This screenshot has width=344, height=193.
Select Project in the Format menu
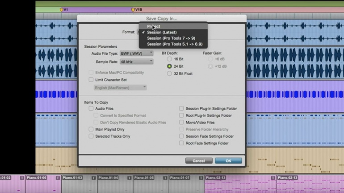[x=154, y=26]
